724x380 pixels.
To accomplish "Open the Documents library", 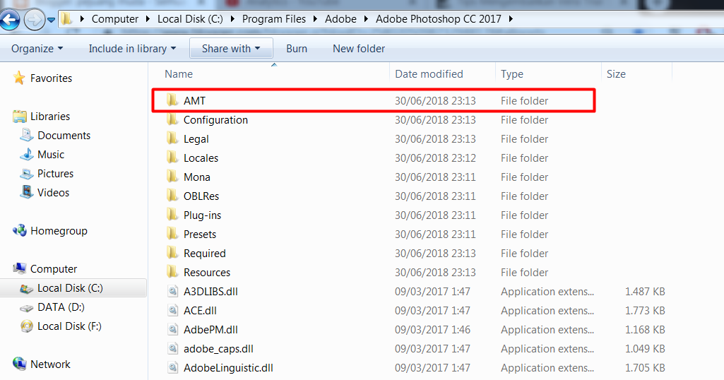I will pyautogui.click(x=64, y=136).
